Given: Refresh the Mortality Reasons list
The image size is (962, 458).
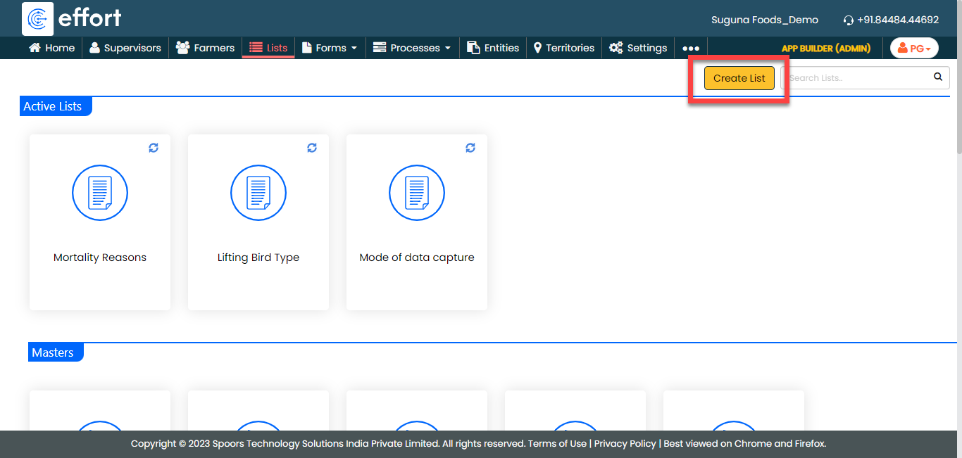Looking at the screenshot, I should [154, 148].
